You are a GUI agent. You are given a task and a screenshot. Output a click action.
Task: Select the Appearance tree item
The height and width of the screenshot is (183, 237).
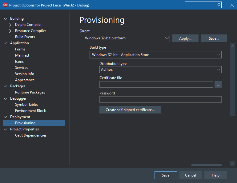click(25, 80)
